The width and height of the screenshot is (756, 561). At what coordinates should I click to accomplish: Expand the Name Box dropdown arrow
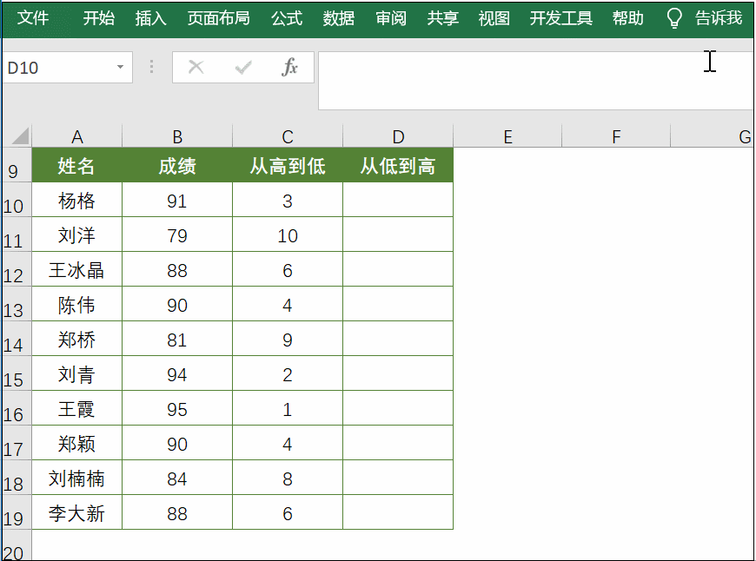coord(120,67)
